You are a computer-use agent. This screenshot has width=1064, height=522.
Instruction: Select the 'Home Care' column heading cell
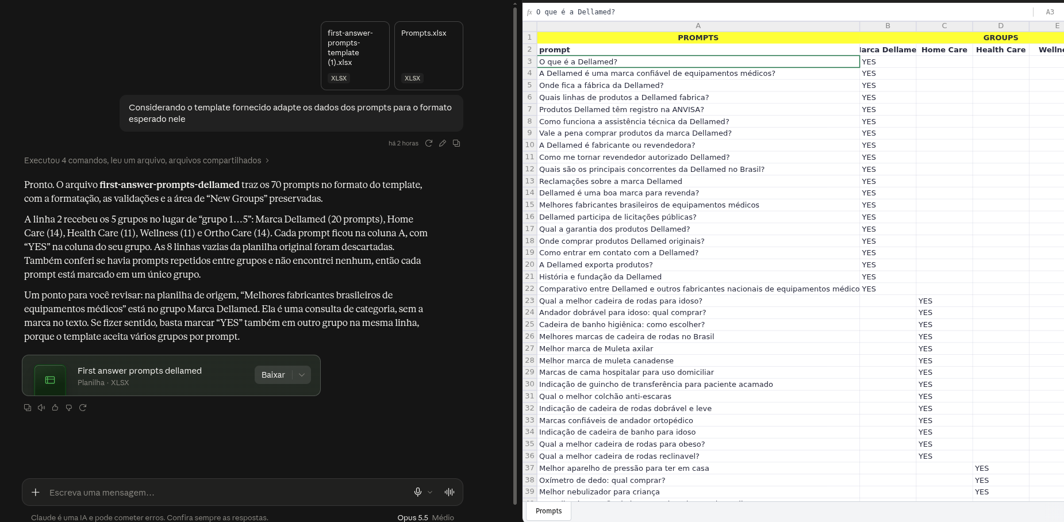944,50
